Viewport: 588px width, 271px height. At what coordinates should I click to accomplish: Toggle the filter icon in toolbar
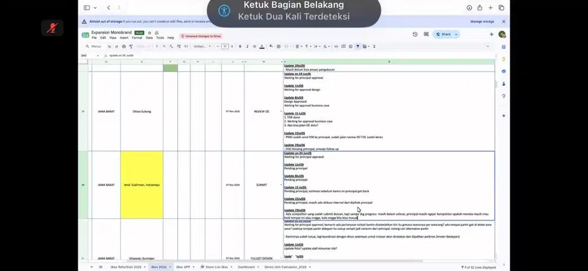point(358,46)
